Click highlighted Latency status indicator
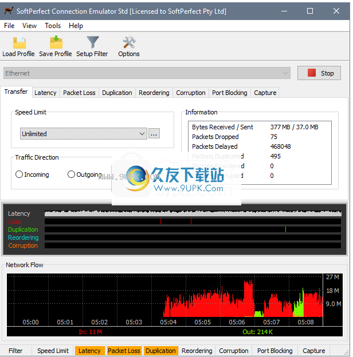The height and width of the screenshot is (357, 353). pyautogui.click(x=89, y=351)
